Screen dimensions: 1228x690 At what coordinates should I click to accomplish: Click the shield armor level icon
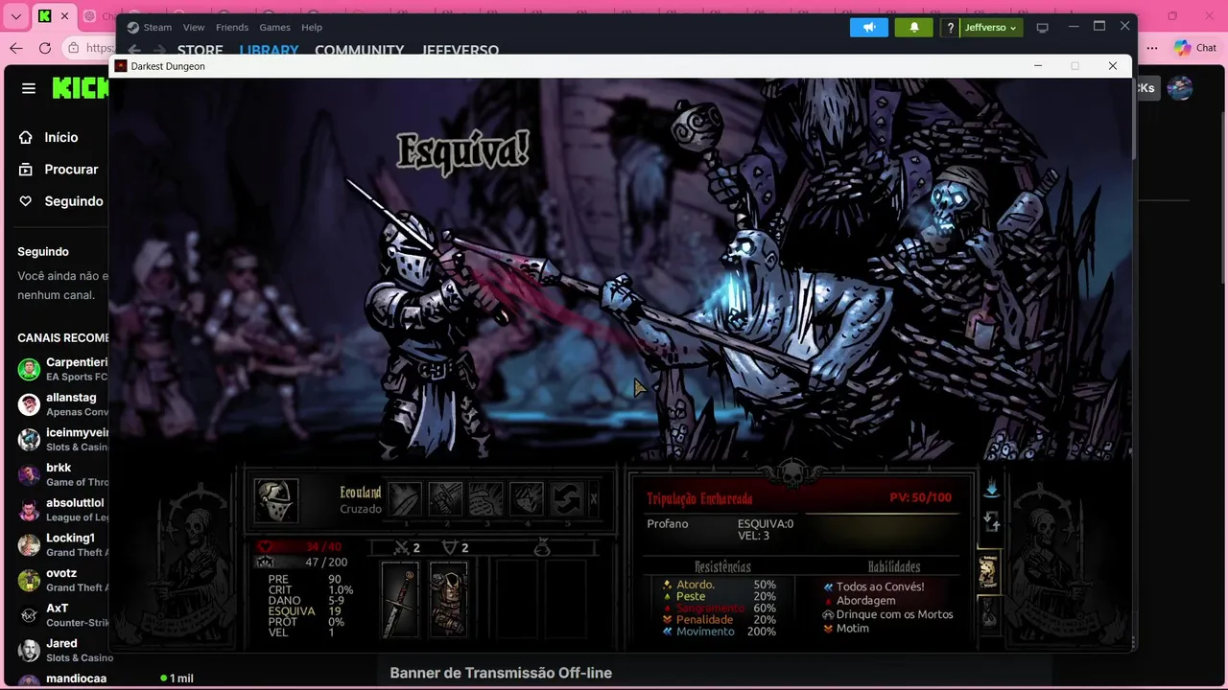(x=449, y=547)
